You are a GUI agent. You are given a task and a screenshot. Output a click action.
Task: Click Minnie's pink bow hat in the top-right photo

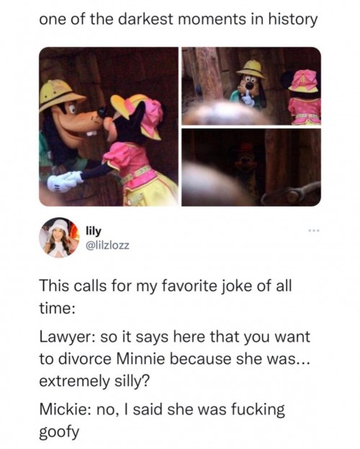pos(305,81)
